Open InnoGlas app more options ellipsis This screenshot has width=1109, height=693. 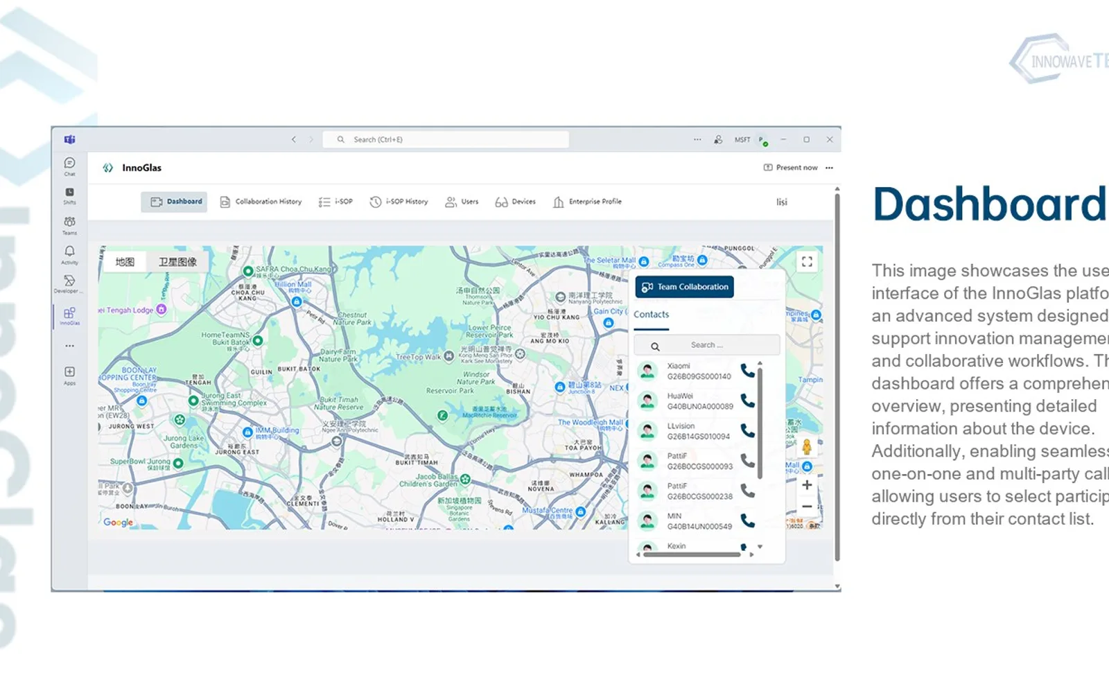click(829, 168)
